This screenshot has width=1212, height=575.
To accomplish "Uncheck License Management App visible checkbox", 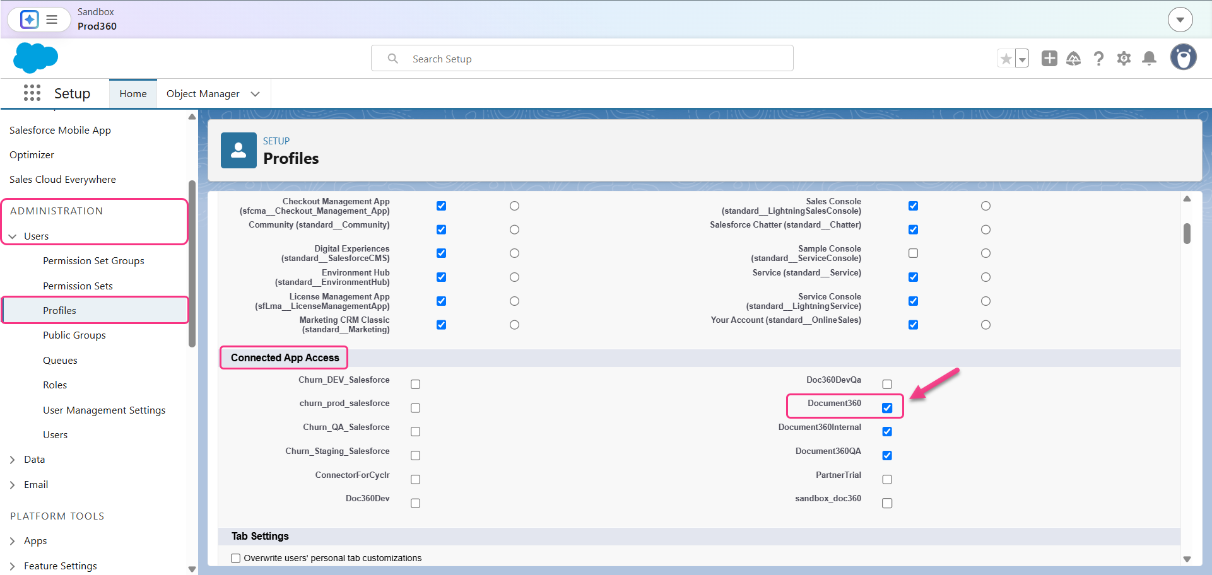I will coord(441,301).
